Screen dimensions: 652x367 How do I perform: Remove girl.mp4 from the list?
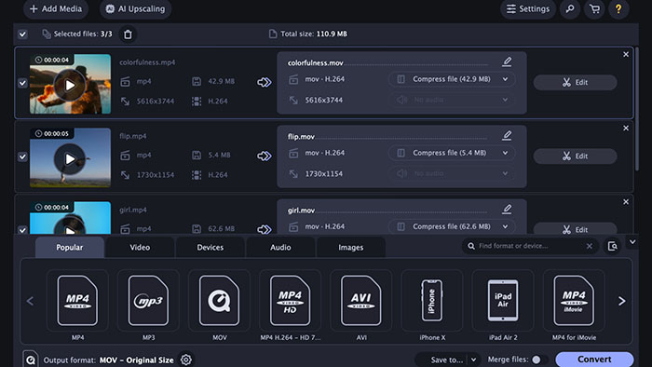[x=626, y=202]
